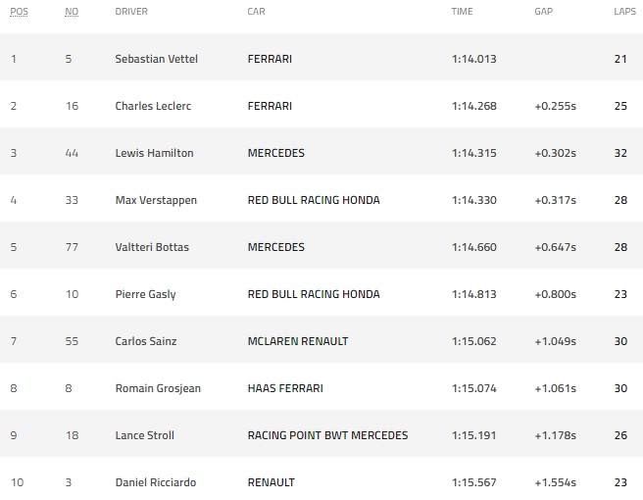The image size is (643, 500).
Task: Select Romain Grosjean's name
Action: point(158,388)
